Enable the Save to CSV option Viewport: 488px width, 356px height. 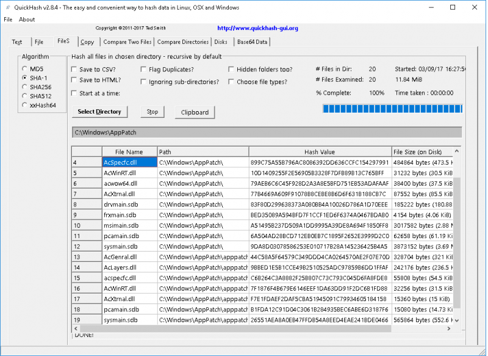[x=74, y=70]
